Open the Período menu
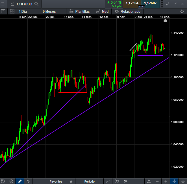Screen dimensions: 187x184 click(90, 181)
